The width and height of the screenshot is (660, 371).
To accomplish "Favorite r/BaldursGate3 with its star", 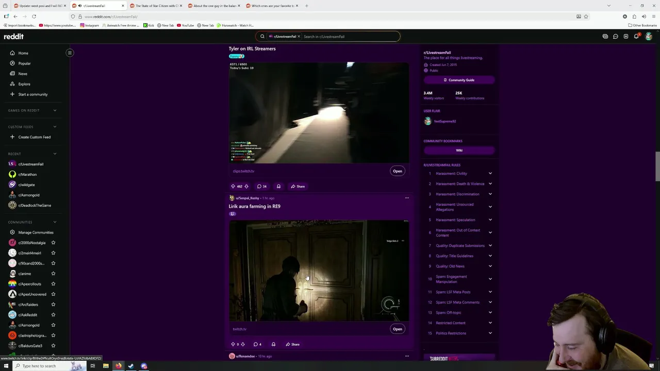I will 53,346.
